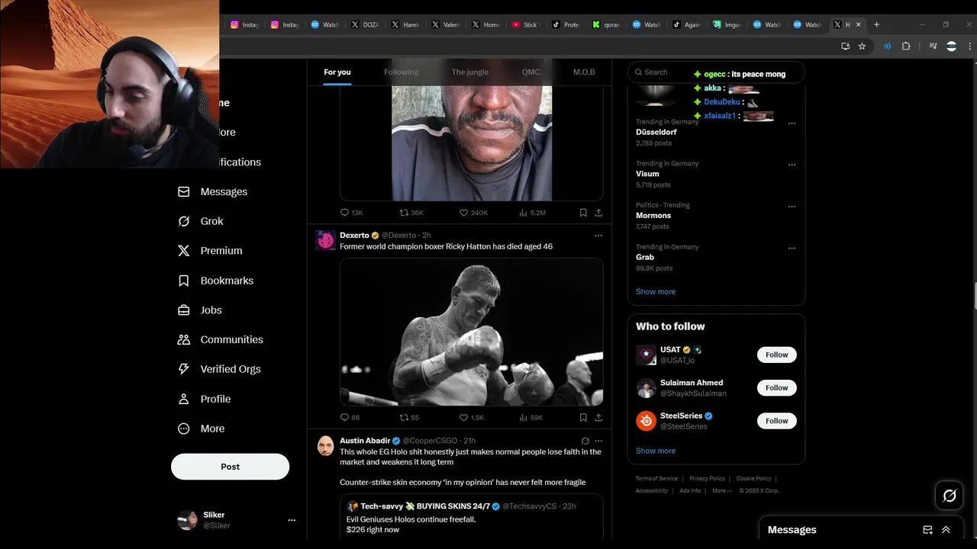View analytics showing 59K views
The width and height of the screenshot is (977, 549).
[530, 417]
